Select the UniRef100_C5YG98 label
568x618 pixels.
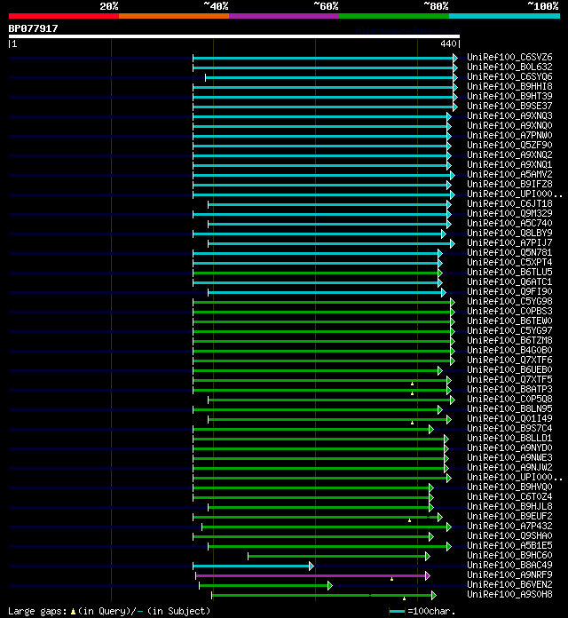509,301
